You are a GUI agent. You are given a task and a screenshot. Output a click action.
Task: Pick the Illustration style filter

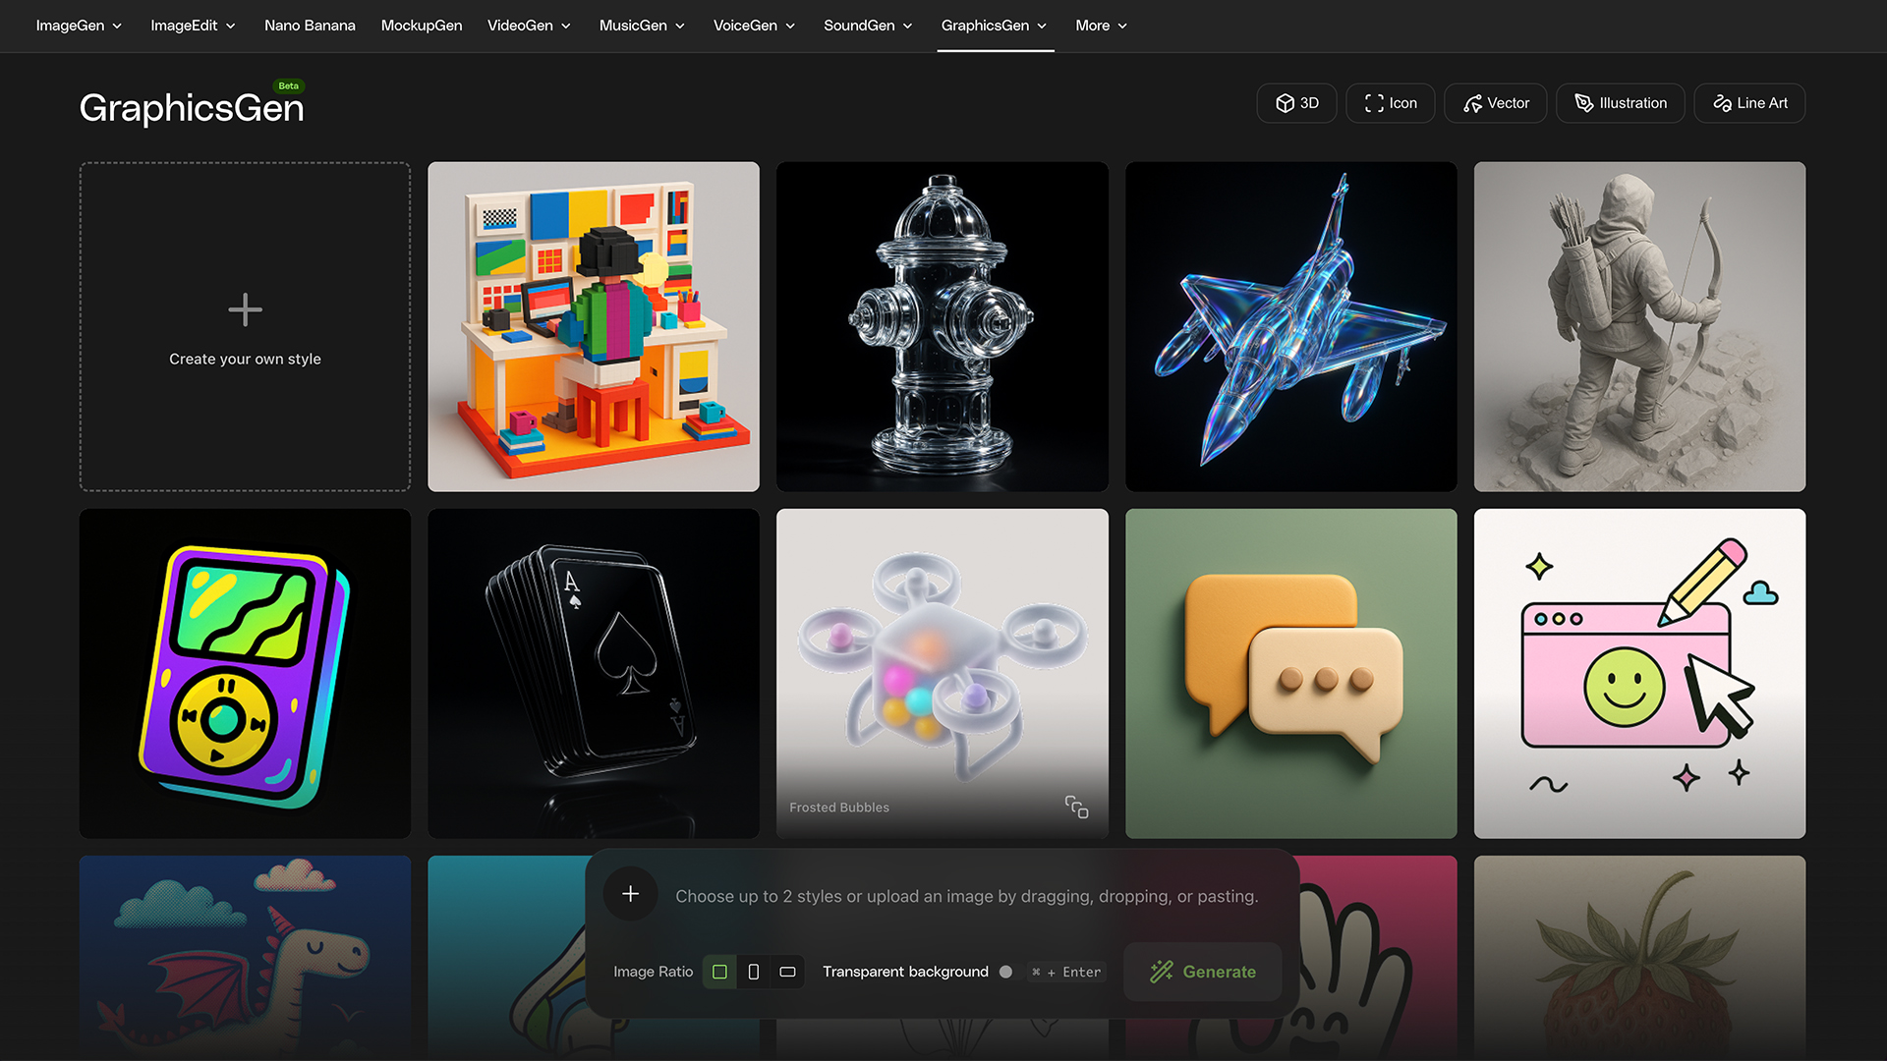click(1620, 103)
